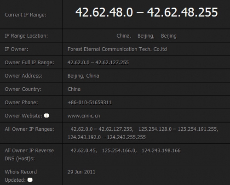Click reverse DNS host 125.254.166.0
Viewport: 230px width, 185px height.
(x=119, y=151)
